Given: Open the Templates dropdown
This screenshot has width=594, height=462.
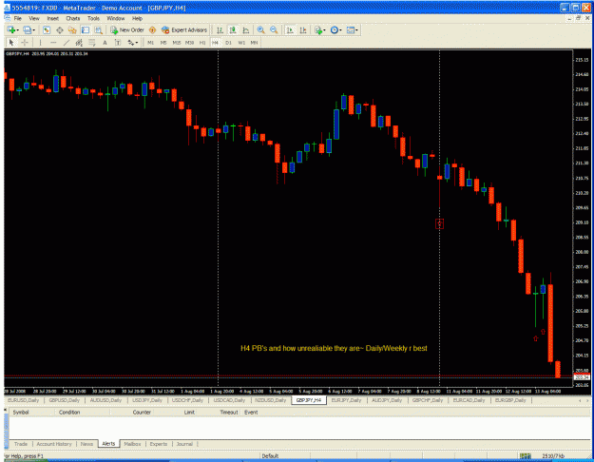Looking at the screenshot, I should point(352,29).
